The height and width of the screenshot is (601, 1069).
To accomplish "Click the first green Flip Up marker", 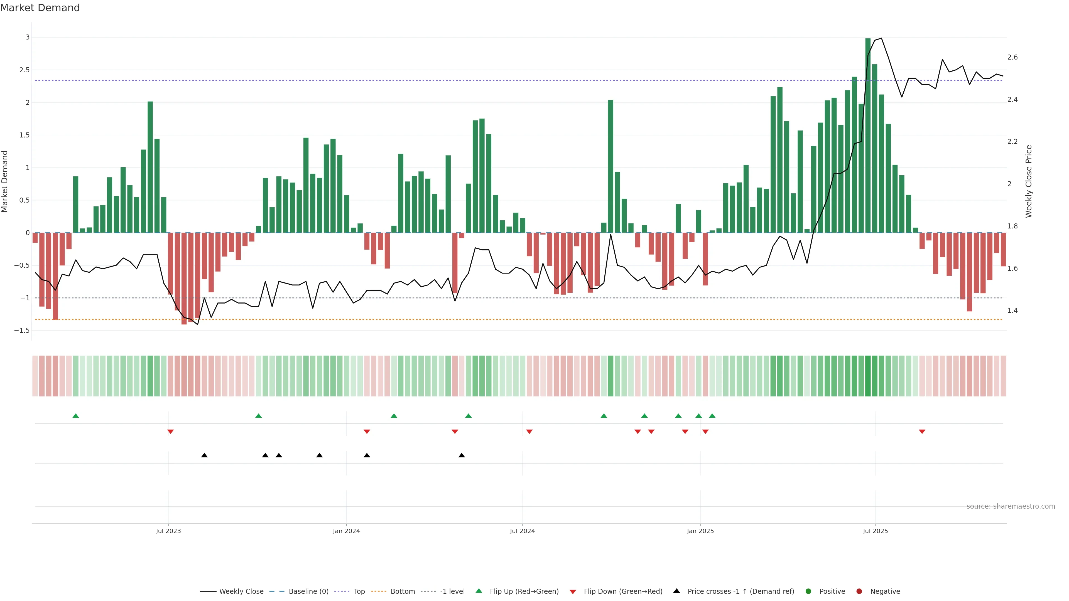I will click(x=75, y=416).
